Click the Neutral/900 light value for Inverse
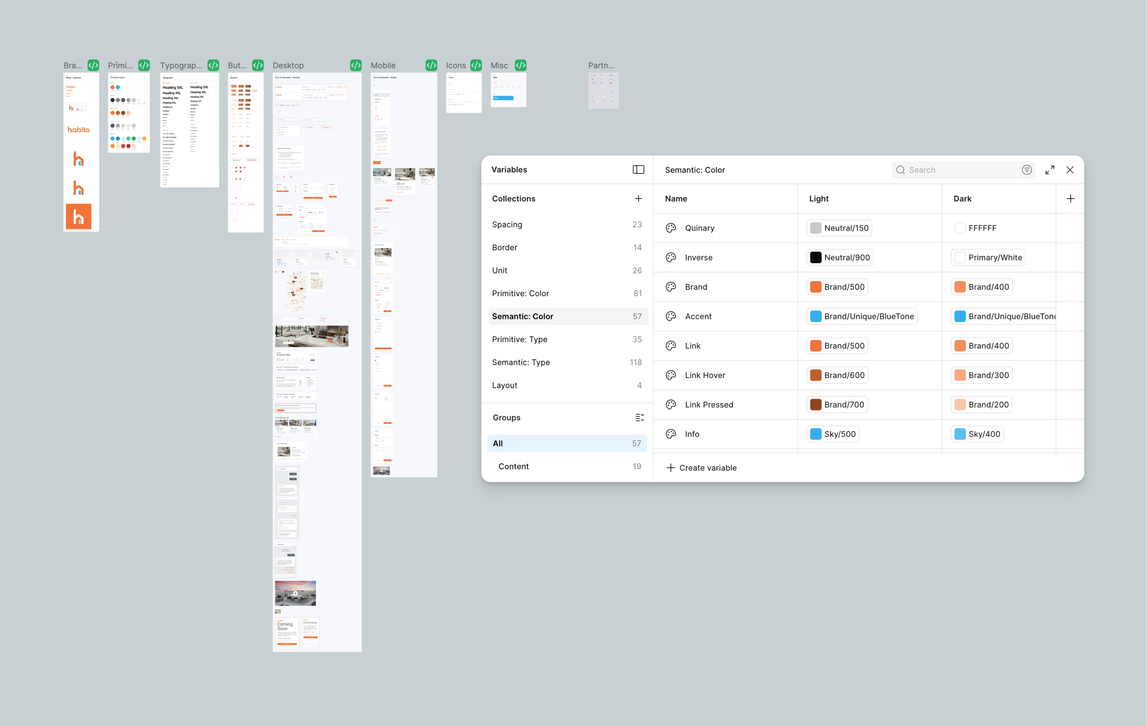1147x726 pixels. coord(839,257)
